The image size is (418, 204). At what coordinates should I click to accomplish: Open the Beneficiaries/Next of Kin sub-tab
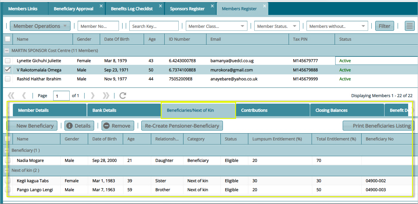click(198, 110)
